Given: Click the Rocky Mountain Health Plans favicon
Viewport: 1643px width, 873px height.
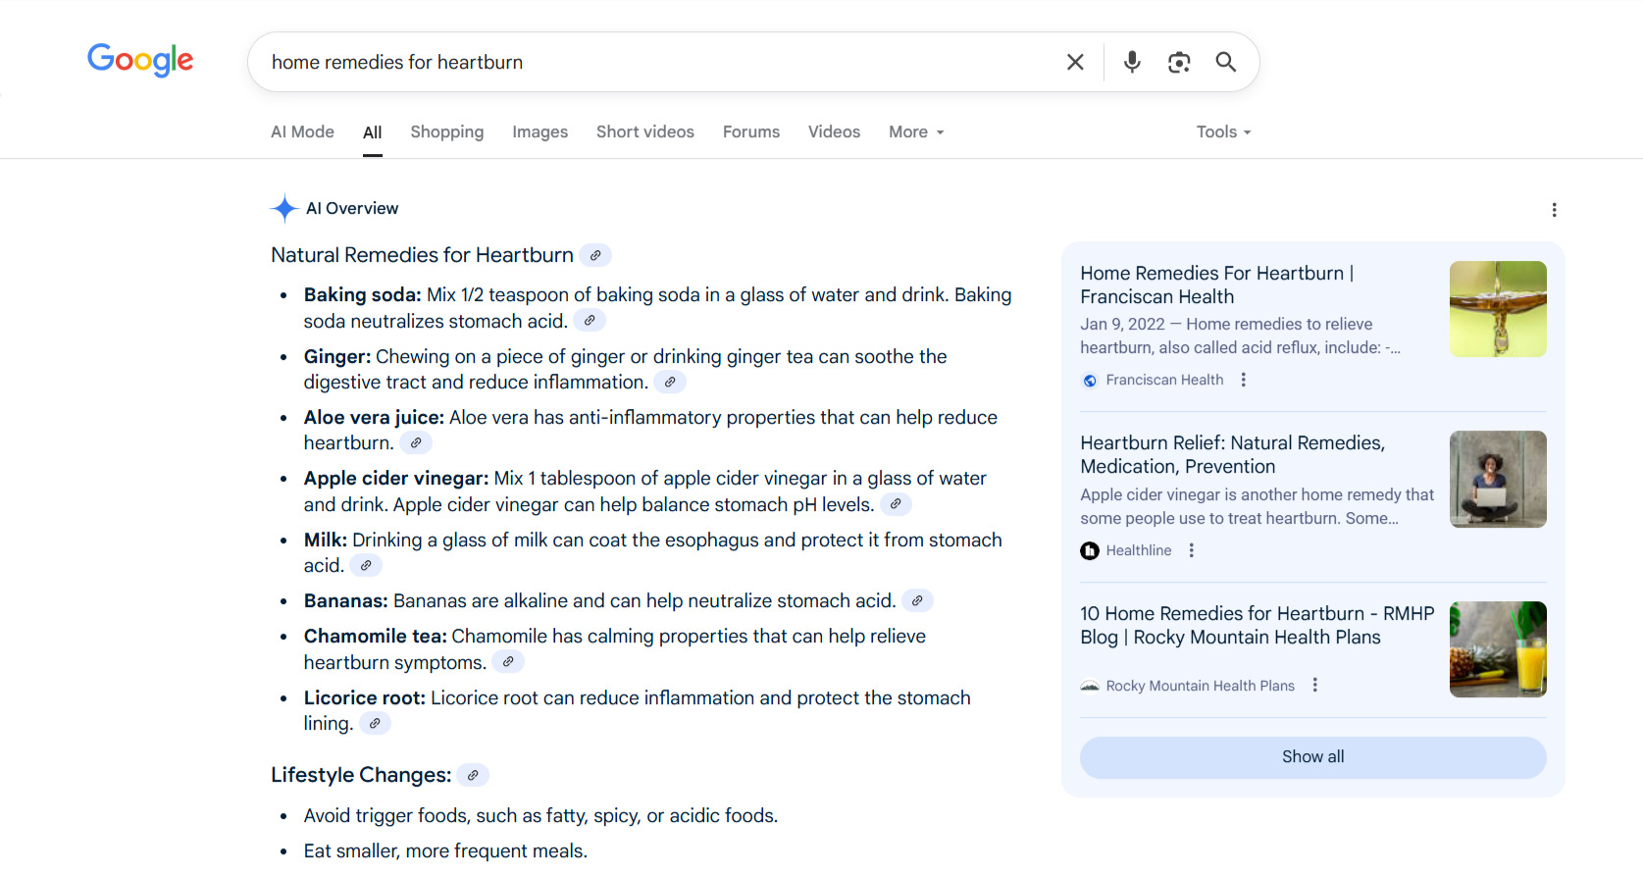Looking at the screenshot, I should [1090, 686].
